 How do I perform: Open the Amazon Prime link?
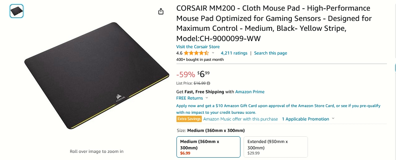(x=250, y=92)
